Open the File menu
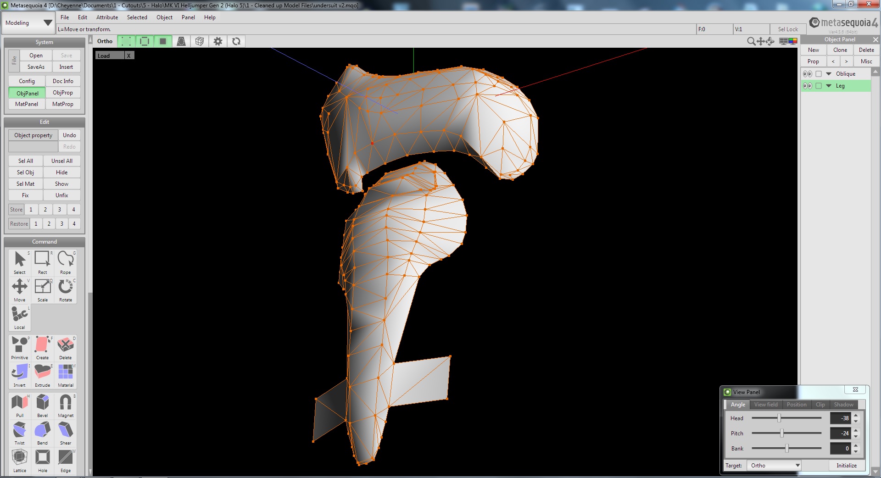This screenshot has height=478, width=881. (65, 17)
